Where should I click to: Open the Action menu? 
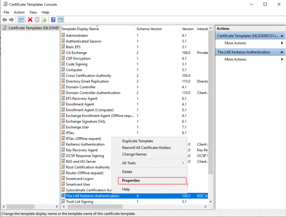tap(19, 12)
